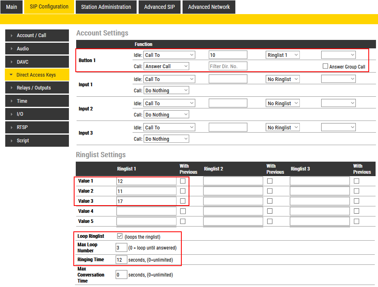
Task: Open the Script sidebar section
Action: pyautogui.click(x=37, y=141)
